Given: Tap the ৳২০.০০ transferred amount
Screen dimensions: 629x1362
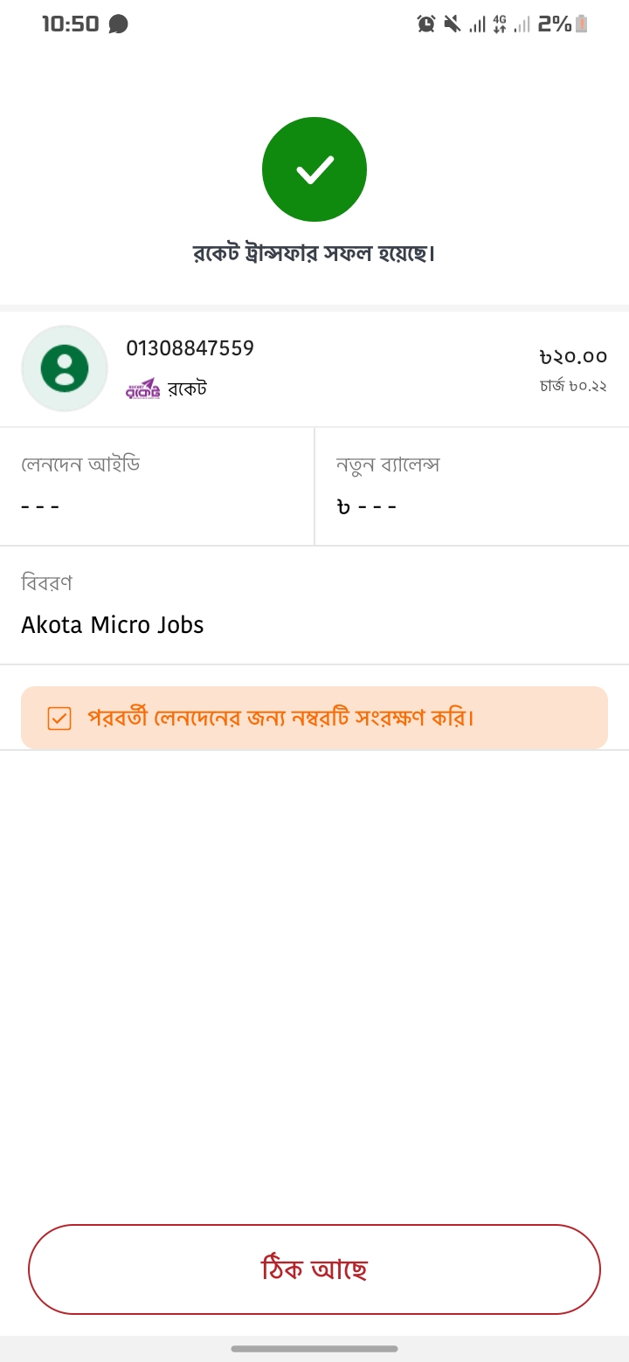Looking at the screenshot, I should point(573,356).
